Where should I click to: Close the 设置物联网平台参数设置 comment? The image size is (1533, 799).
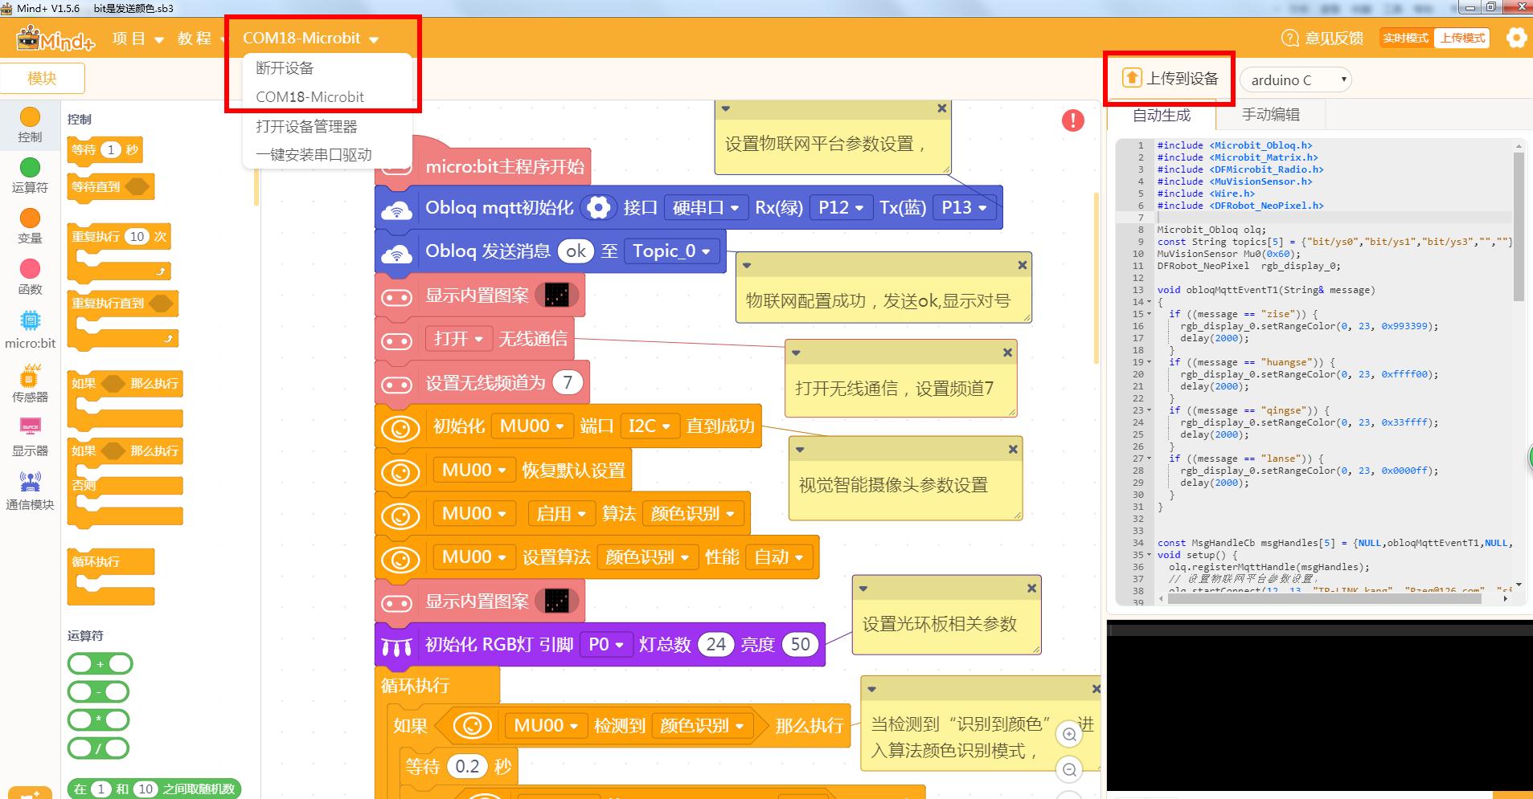point(941,108)
